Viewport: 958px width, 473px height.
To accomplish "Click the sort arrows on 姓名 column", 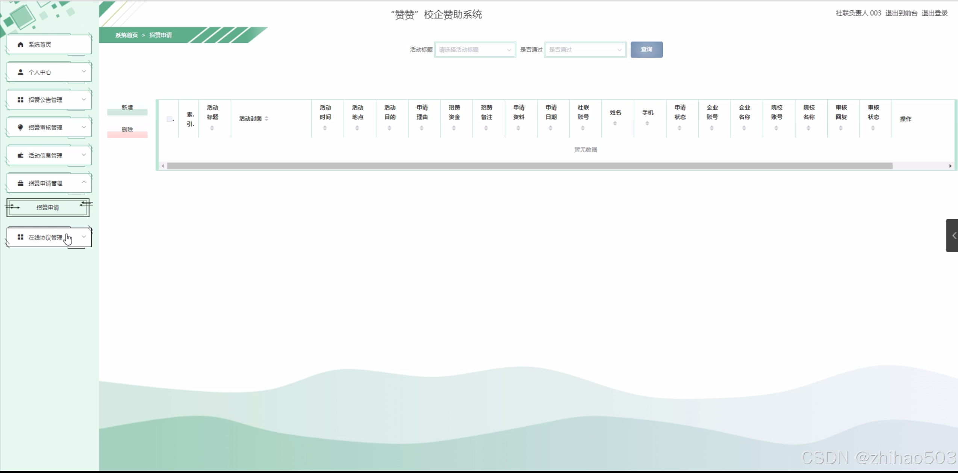I will (615, 123).
